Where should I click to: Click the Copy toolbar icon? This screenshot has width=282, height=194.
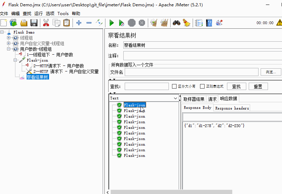tap(56, 23)
